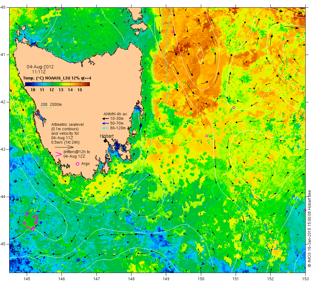Viewport: 312px width, 286px height.
Task: Click the longitude 150 axis label
Action: point(201,279)
